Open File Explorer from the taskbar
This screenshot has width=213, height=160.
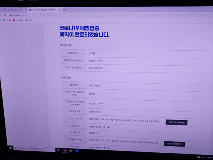71,151
